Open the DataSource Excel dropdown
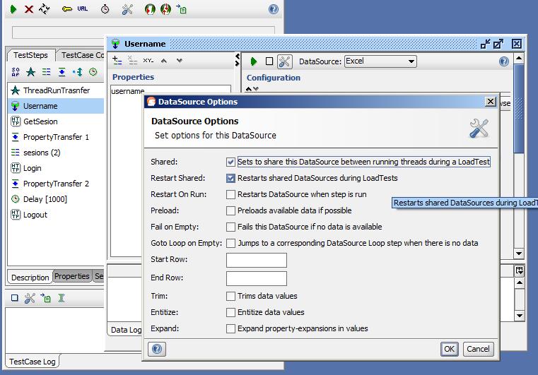Screen dimensions: 538x375 [380, 61]
